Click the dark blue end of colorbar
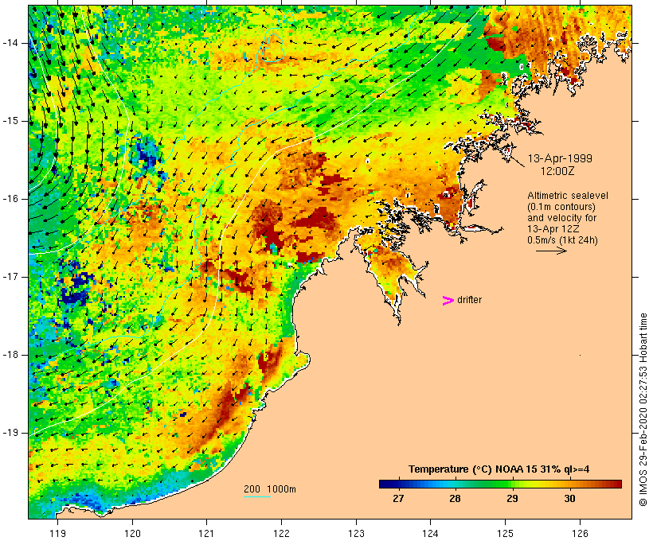Image resolution: width=653 pixels, height=541 pixels. pyautogui.click(x=385, y=484)
